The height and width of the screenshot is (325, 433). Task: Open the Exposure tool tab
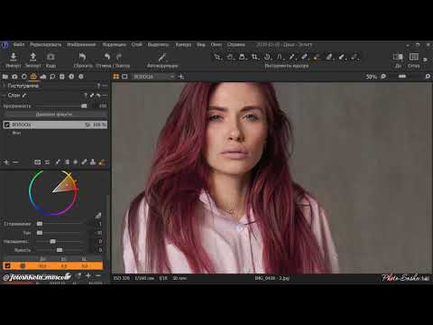tap(43, 77)
